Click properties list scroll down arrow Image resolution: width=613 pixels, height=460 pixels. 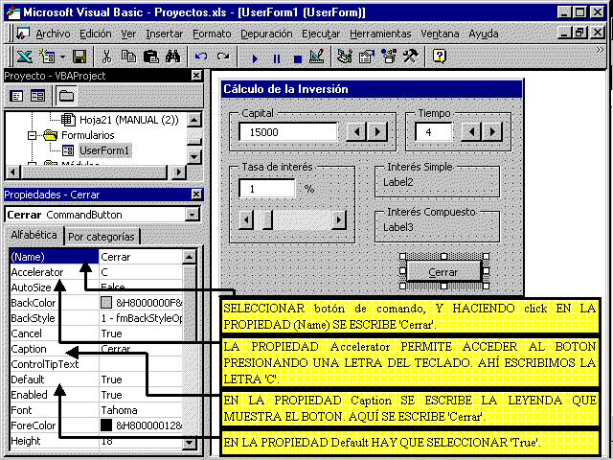click(x=190, y=443)
